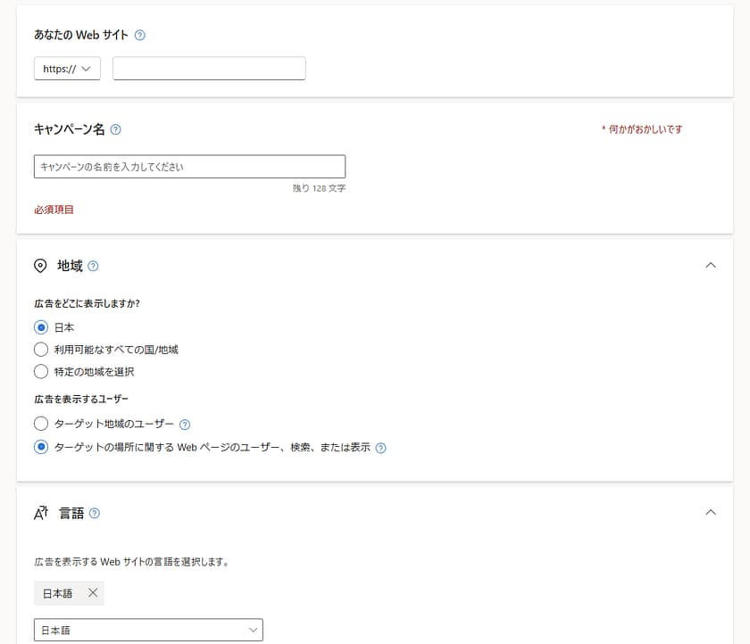
Task: Choose 利用可能なすべての国/地域 option
Action: (41, 350)
